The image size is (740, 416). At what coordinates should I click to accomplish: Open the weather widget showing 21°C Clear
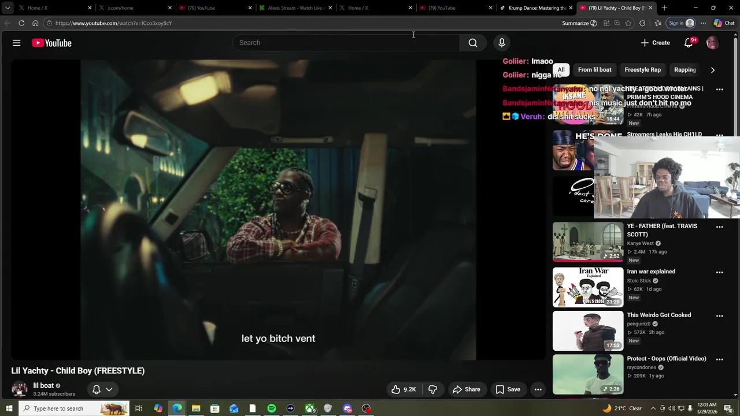pyautogui.click(x=621, y=408)
